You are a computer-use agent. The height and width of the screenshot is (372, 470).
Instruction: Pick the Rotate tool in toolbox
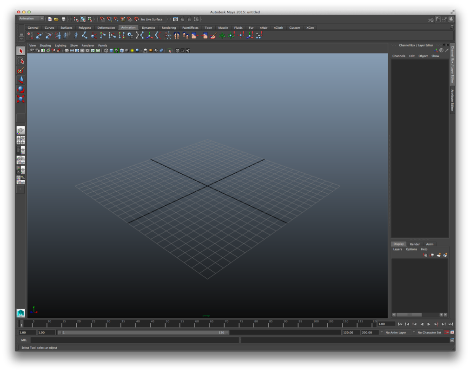(x=21, y=89)
